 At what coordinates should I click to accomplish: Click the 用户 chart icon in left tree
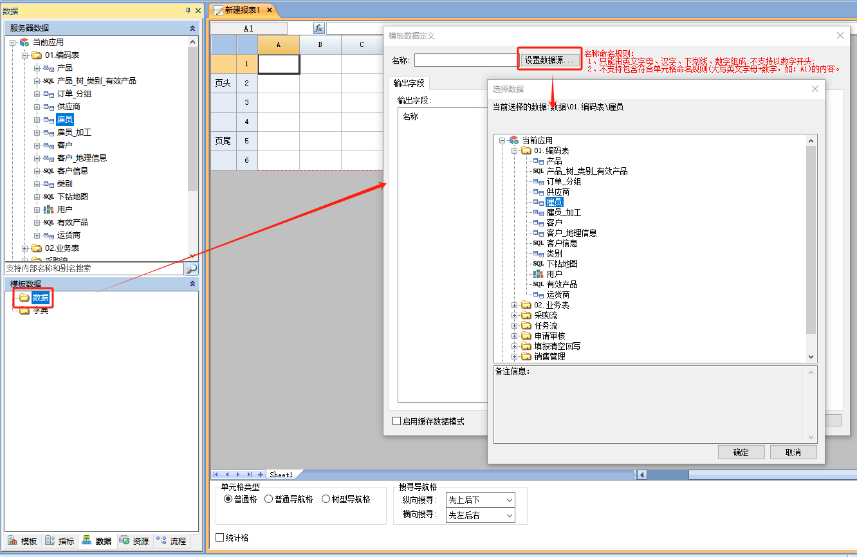[x=49, y=210]
